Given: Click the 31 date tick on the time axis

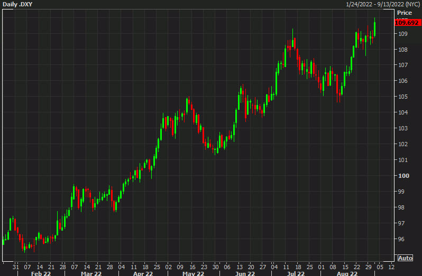Looking at the screenshot, I should [16, 266].
